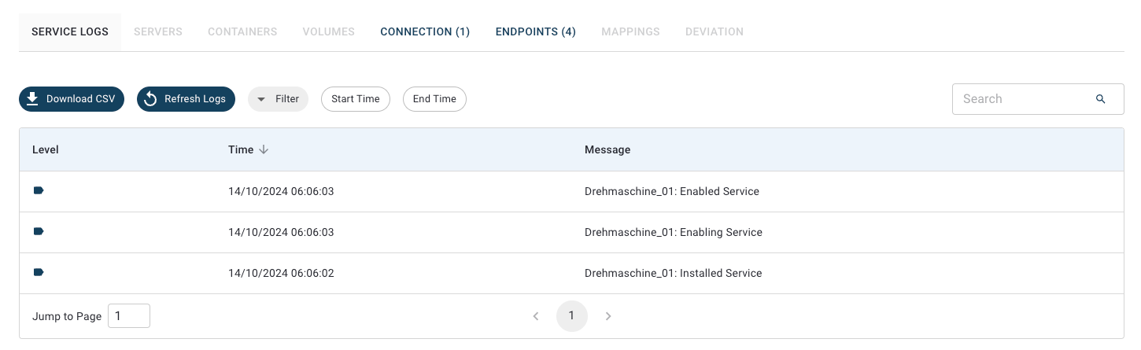Click the level tag icon for Installed Service
1141x350 pixels.
[x=39, y=272]
